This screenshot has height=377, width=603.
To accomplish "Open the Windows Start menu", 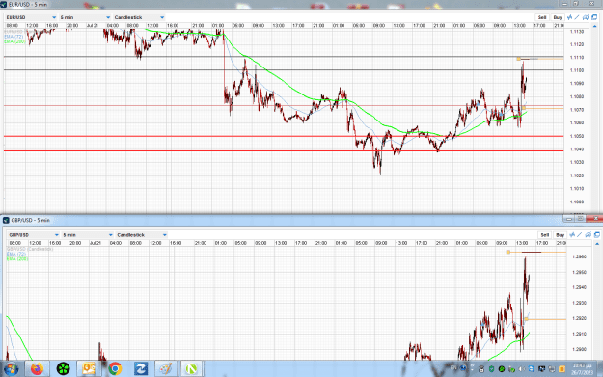I will (11, 369).
